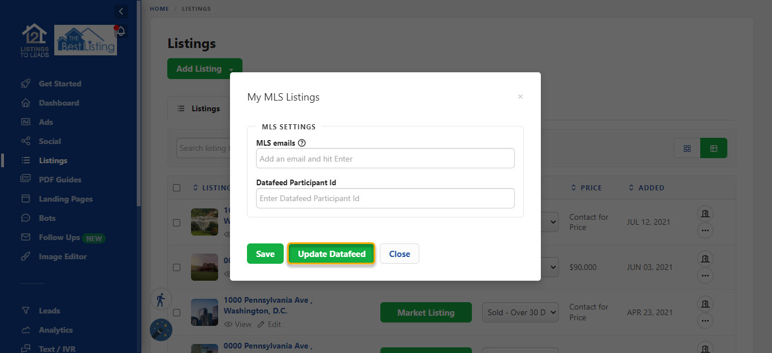Check the JUL 12, 2021 listing checkbox
Screen dimensions: 772x353
click(176, 223)
